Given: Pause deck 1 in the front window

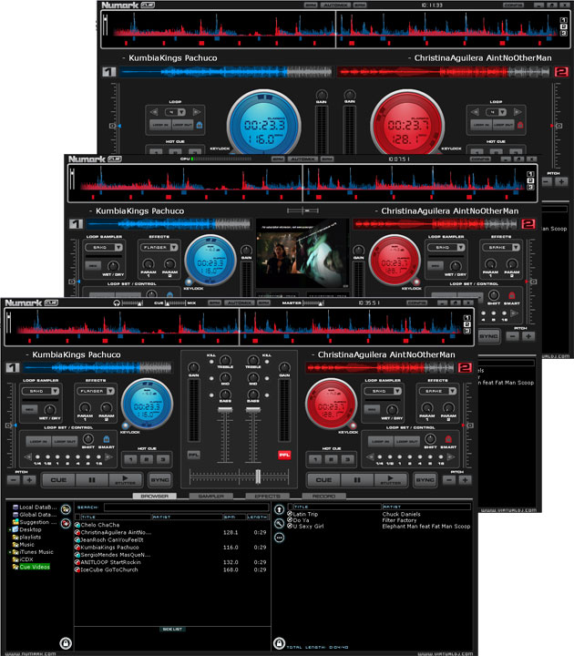Looking at the screenshot, I should pos(92,480).
